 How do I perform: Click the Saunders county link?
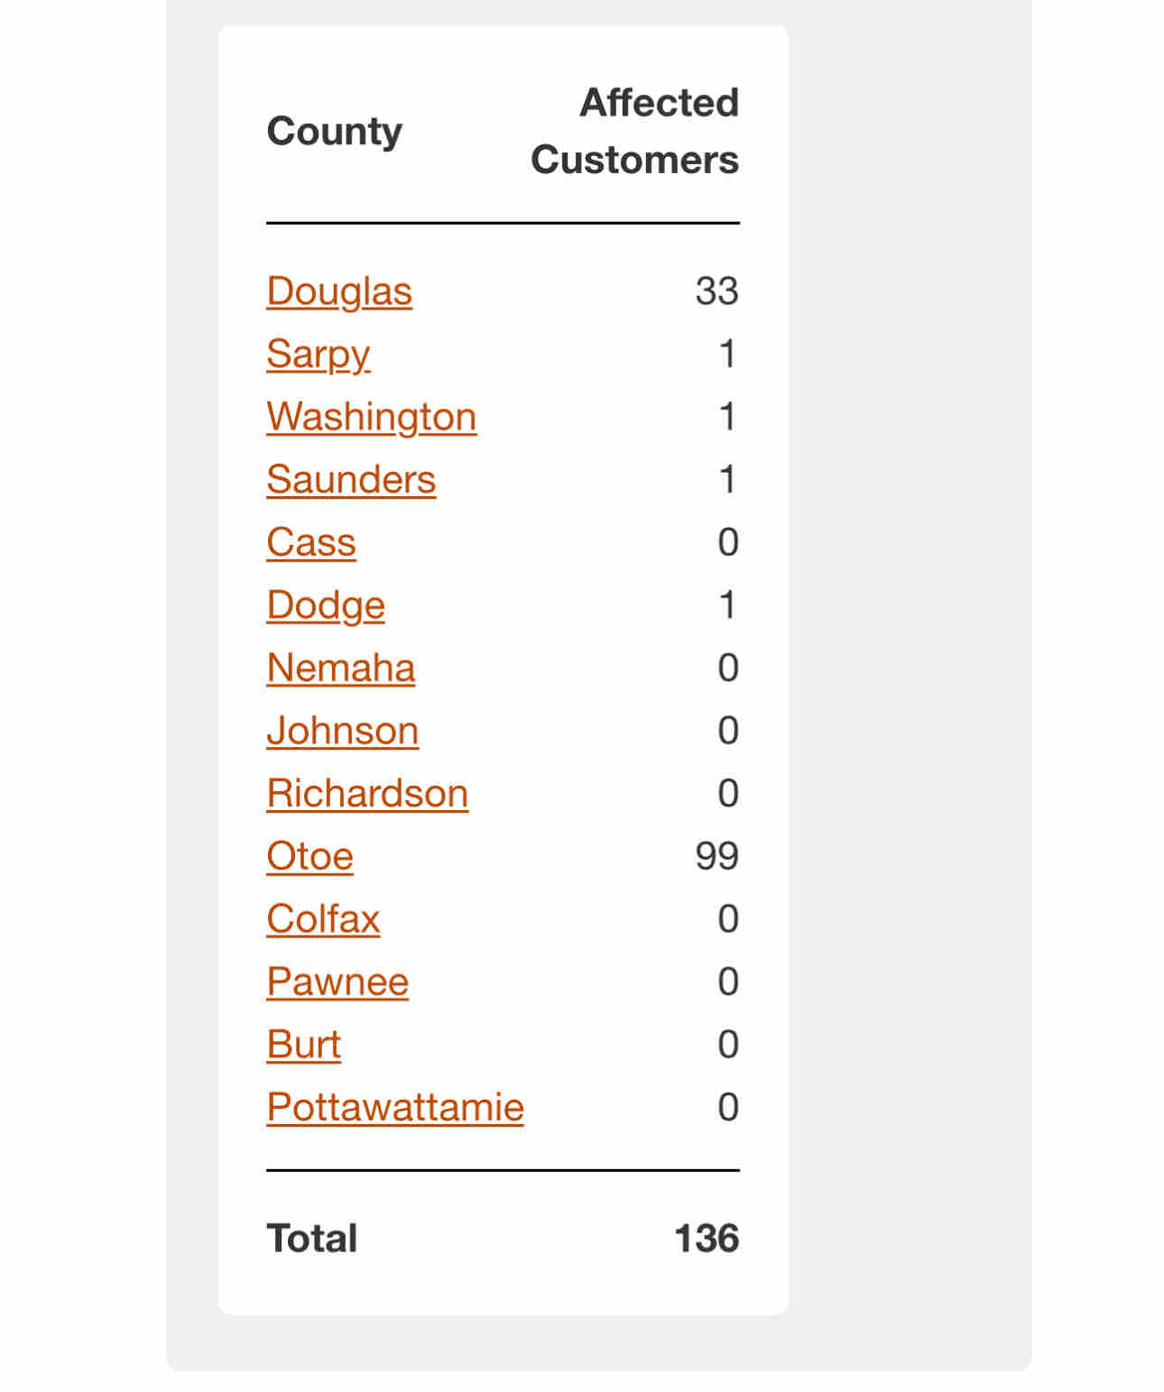[351, 480]
